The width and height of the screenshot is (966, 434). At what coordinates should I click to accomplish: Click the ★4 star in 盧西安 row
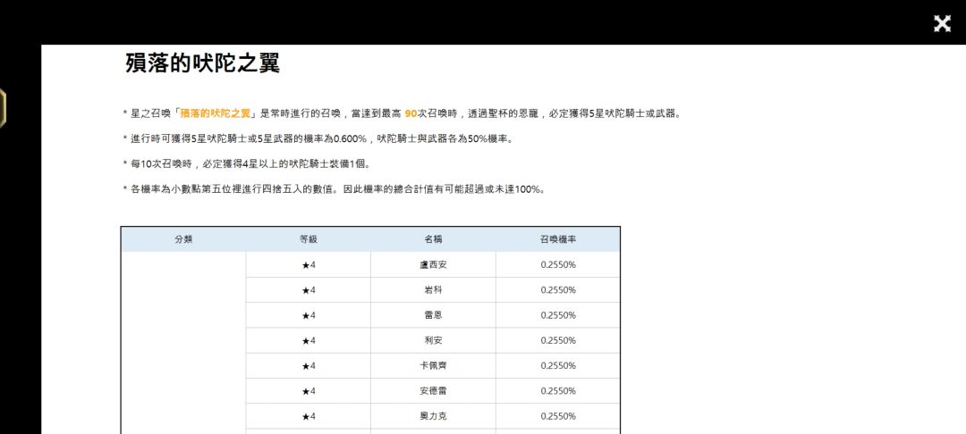click(309, 265)
